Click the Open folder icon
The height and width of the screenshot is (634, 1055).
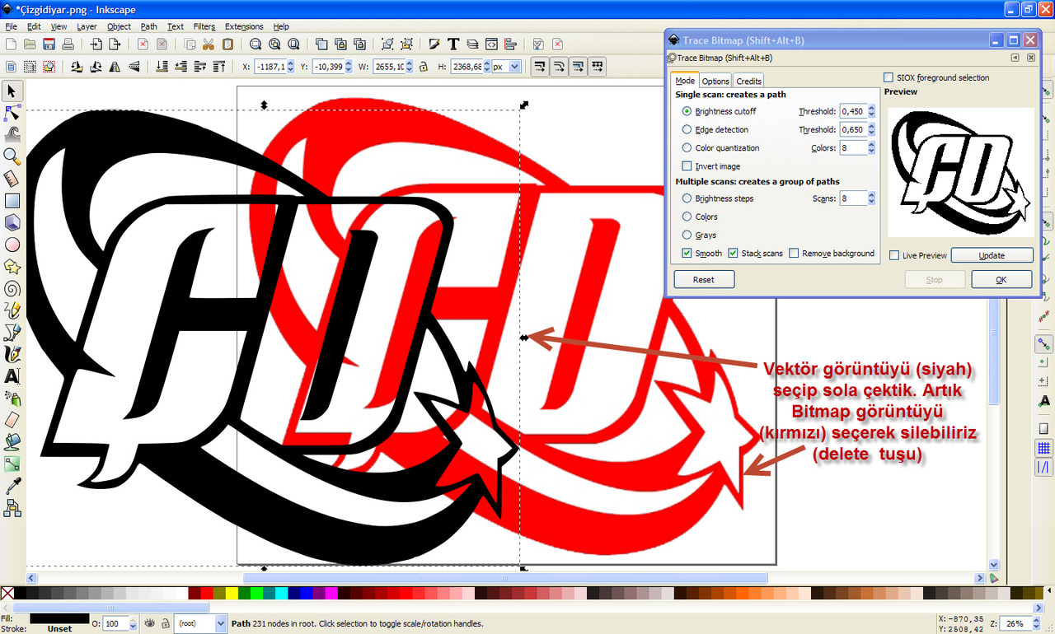coord(30,44)
